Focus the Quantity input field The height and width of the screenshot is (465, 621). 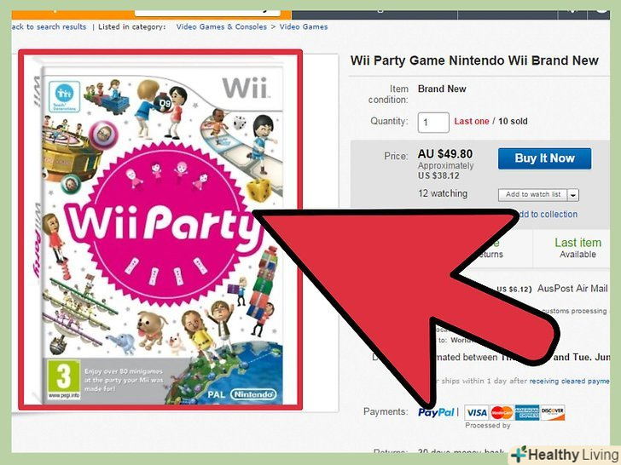[433, 122]
